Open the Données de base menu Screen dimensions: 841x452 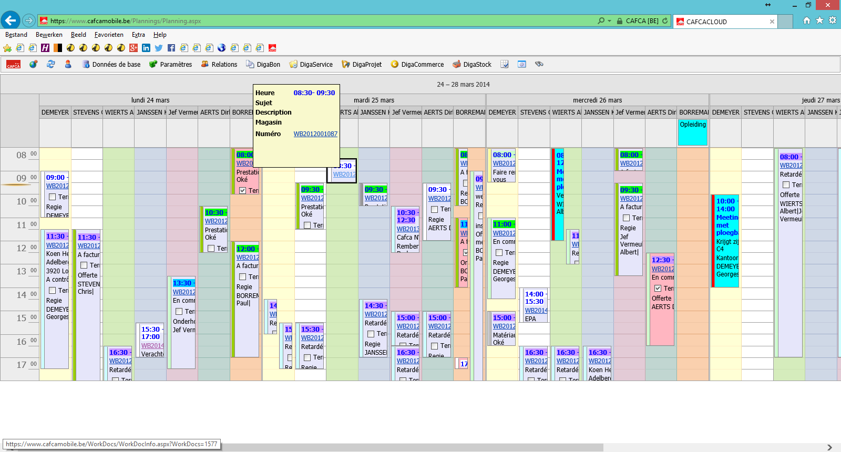111,64
